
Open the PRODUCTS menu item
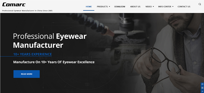pos(102,7)
